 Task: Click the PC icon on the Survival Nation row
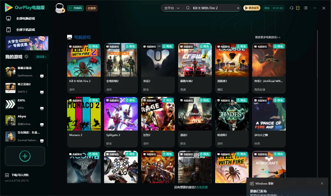[42, 141]
